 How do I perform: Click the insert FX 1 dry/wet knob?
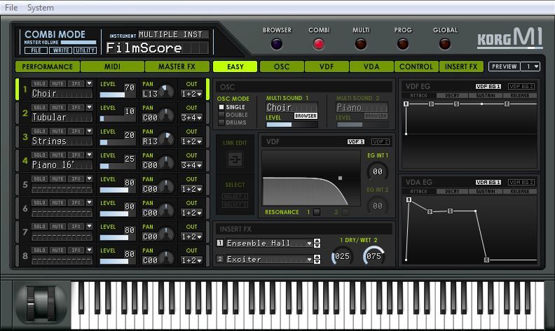(342, 256)
